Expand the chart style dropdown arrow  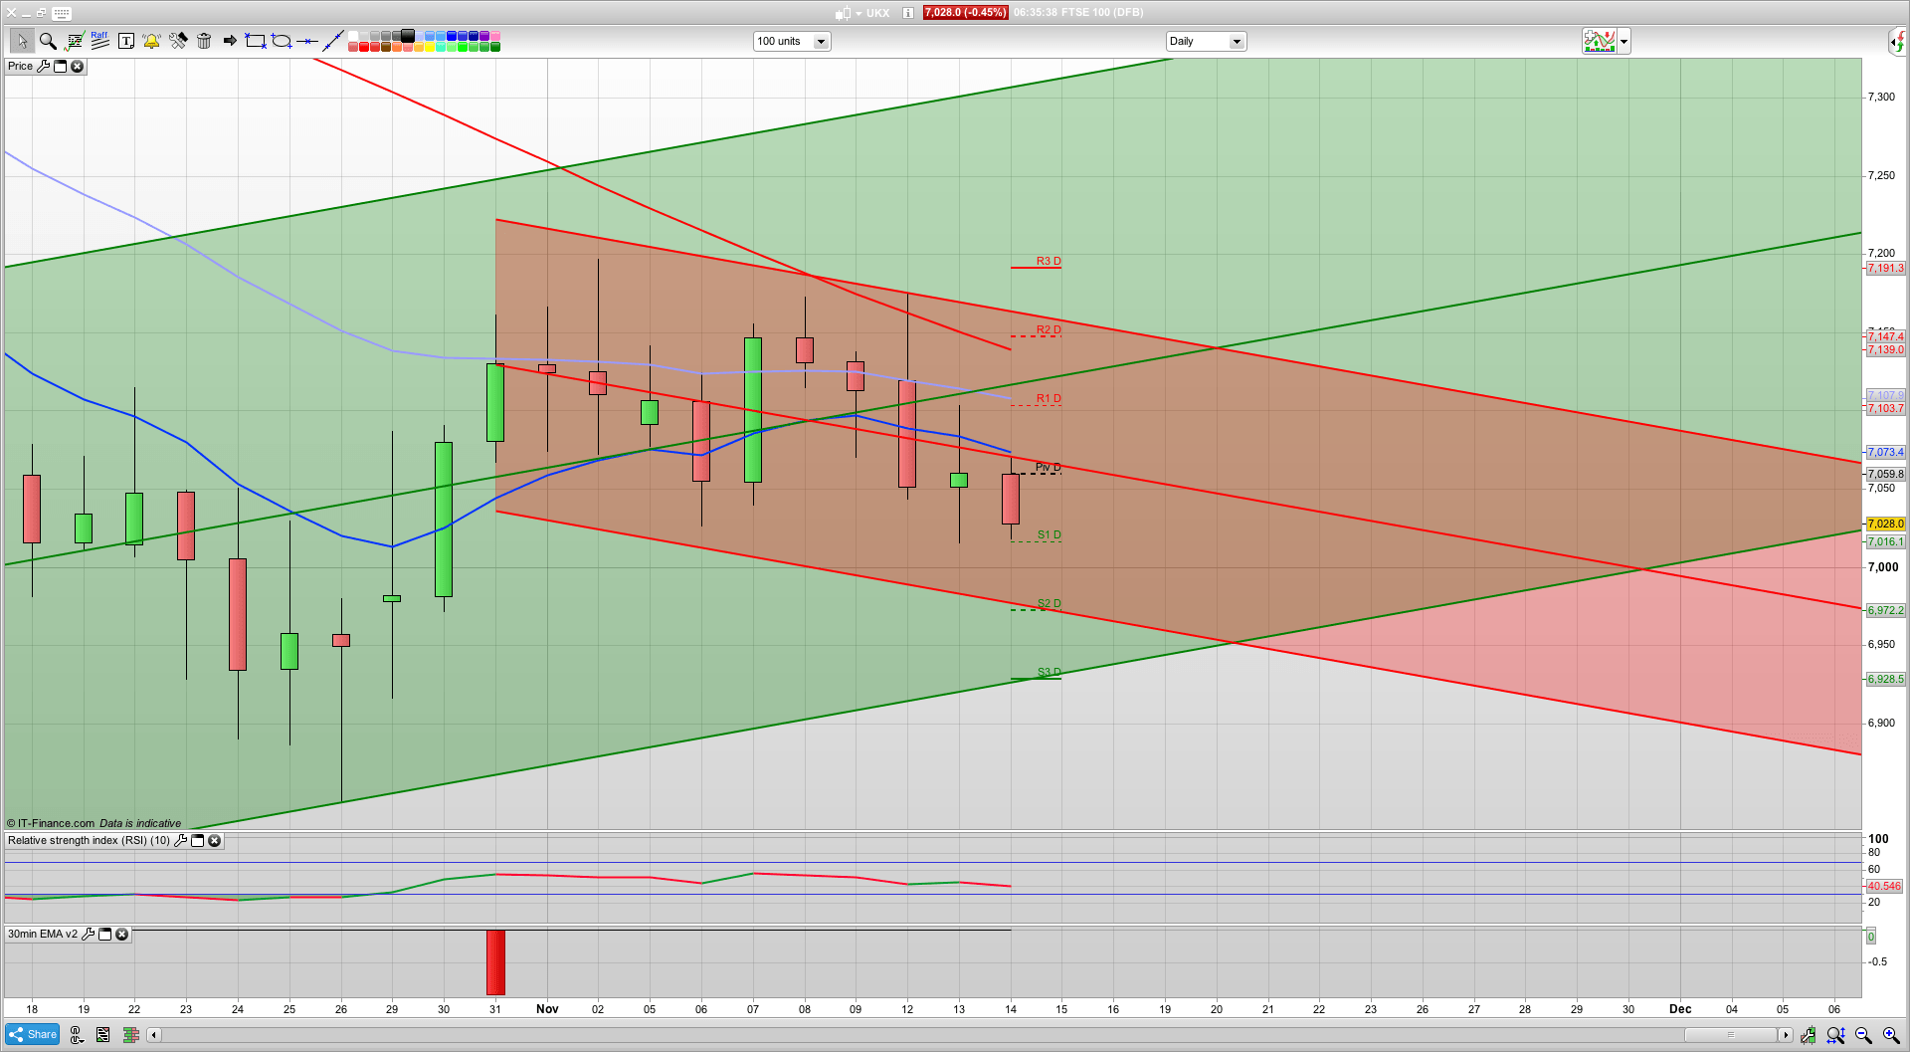[1624, 42]
